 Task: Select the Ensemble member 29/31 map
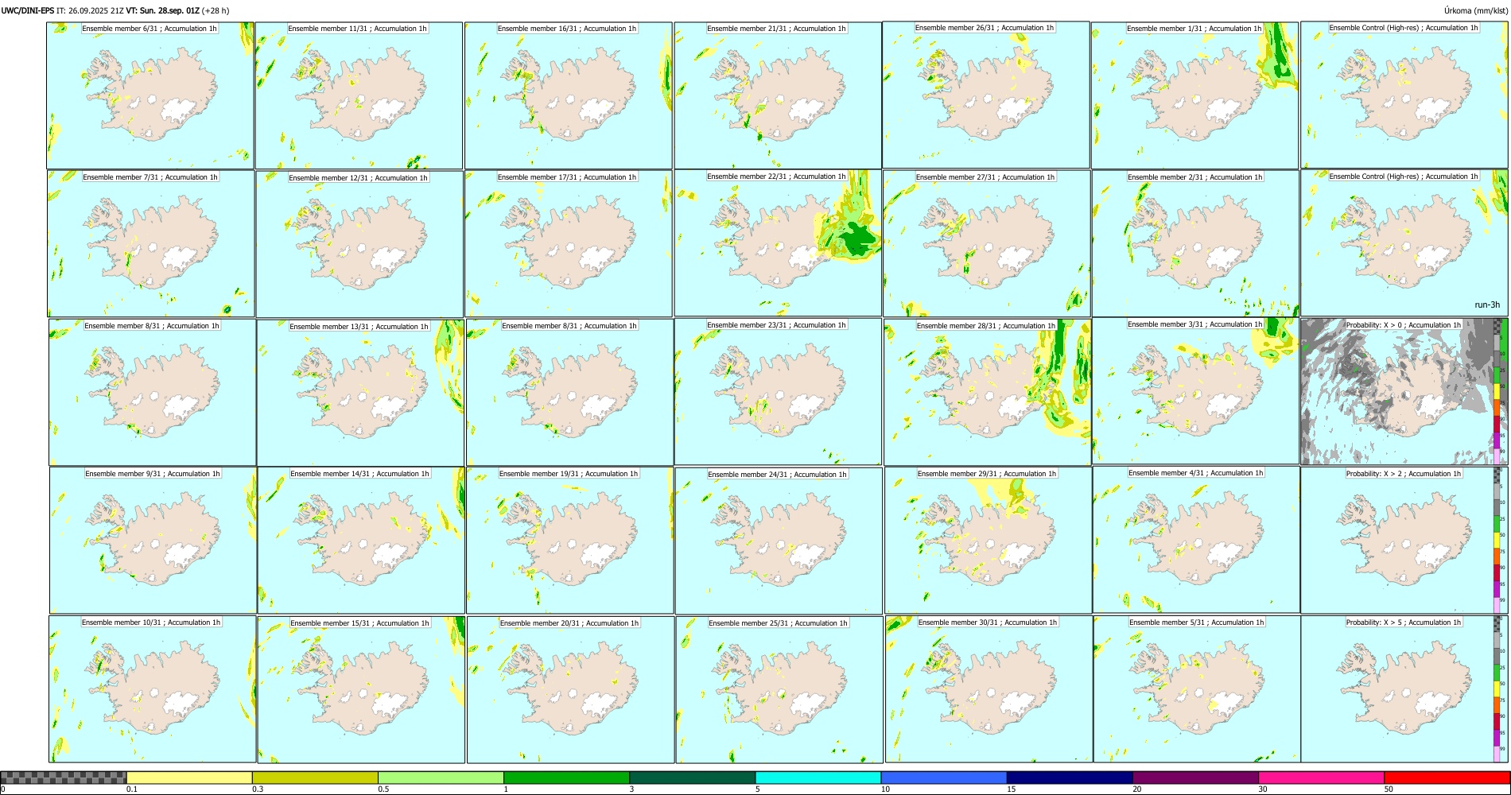[988, 541]
